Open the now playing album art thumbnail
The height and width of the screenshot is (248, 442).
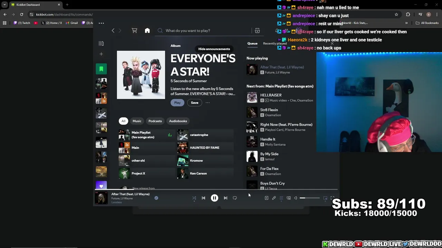pos(101,198)
